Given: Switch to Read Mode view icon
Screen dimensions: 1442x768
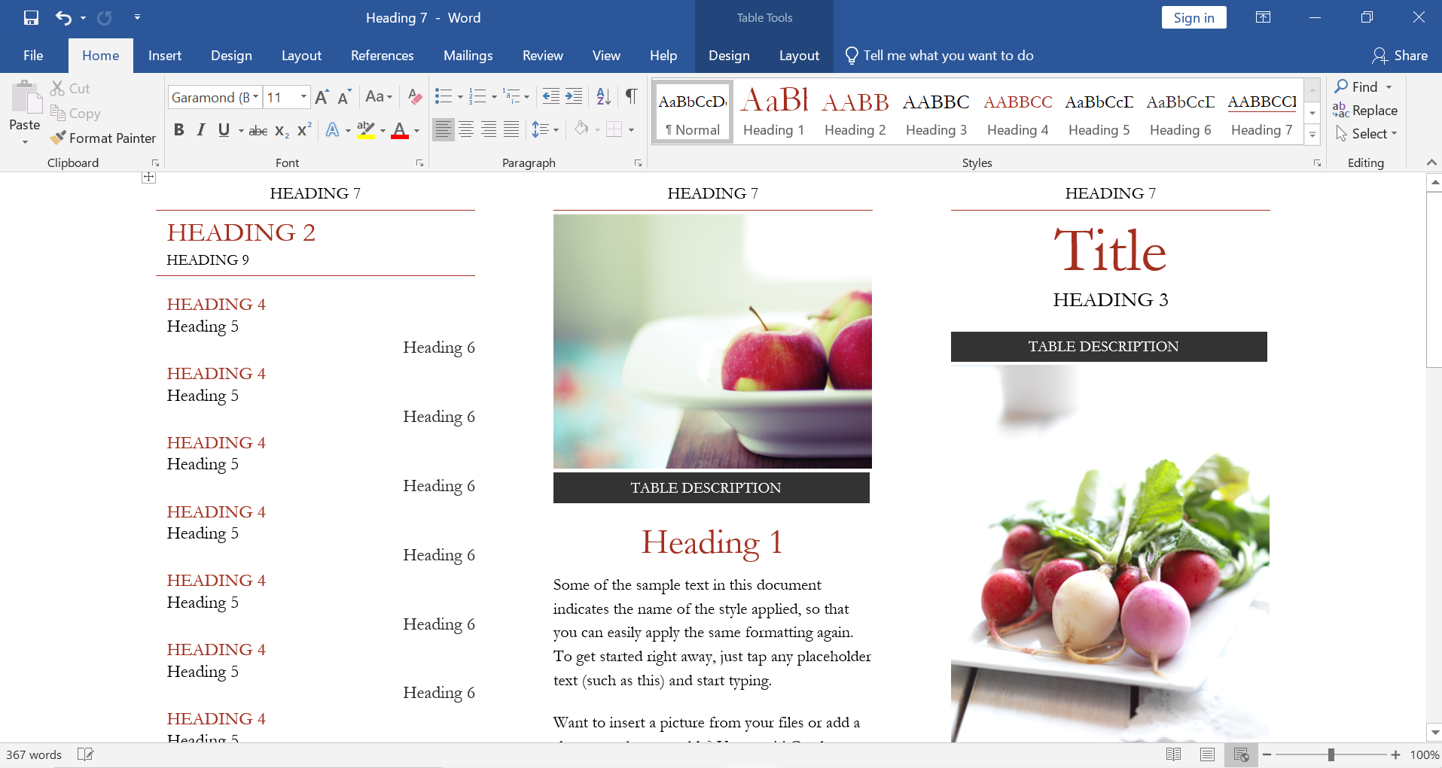Looking at the screenshot, I should coord(1173,754).
